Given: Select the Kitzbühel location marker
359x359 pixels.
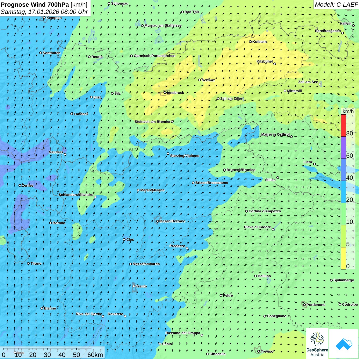Looking at the screenshot, I should [275, 64].
